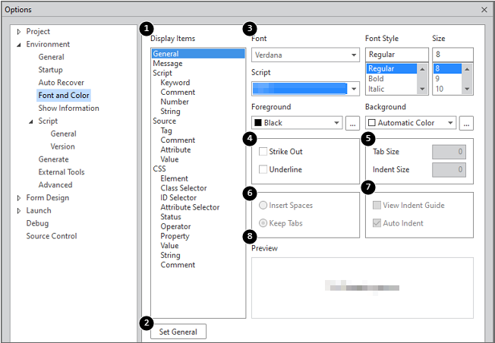
Task: Select Auto Recover in the options tree
Action: coord(61,82)
